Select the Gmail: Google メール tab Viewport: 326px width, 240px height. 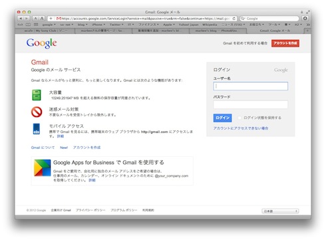(275, 31)
